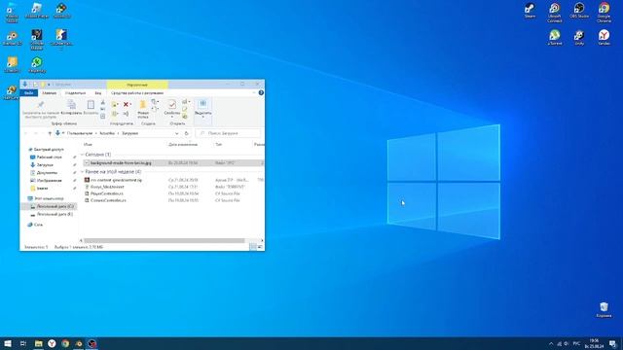Show tray hidden icons chevron
Screen dimensions: 623x350
click(x=551, y=343)
